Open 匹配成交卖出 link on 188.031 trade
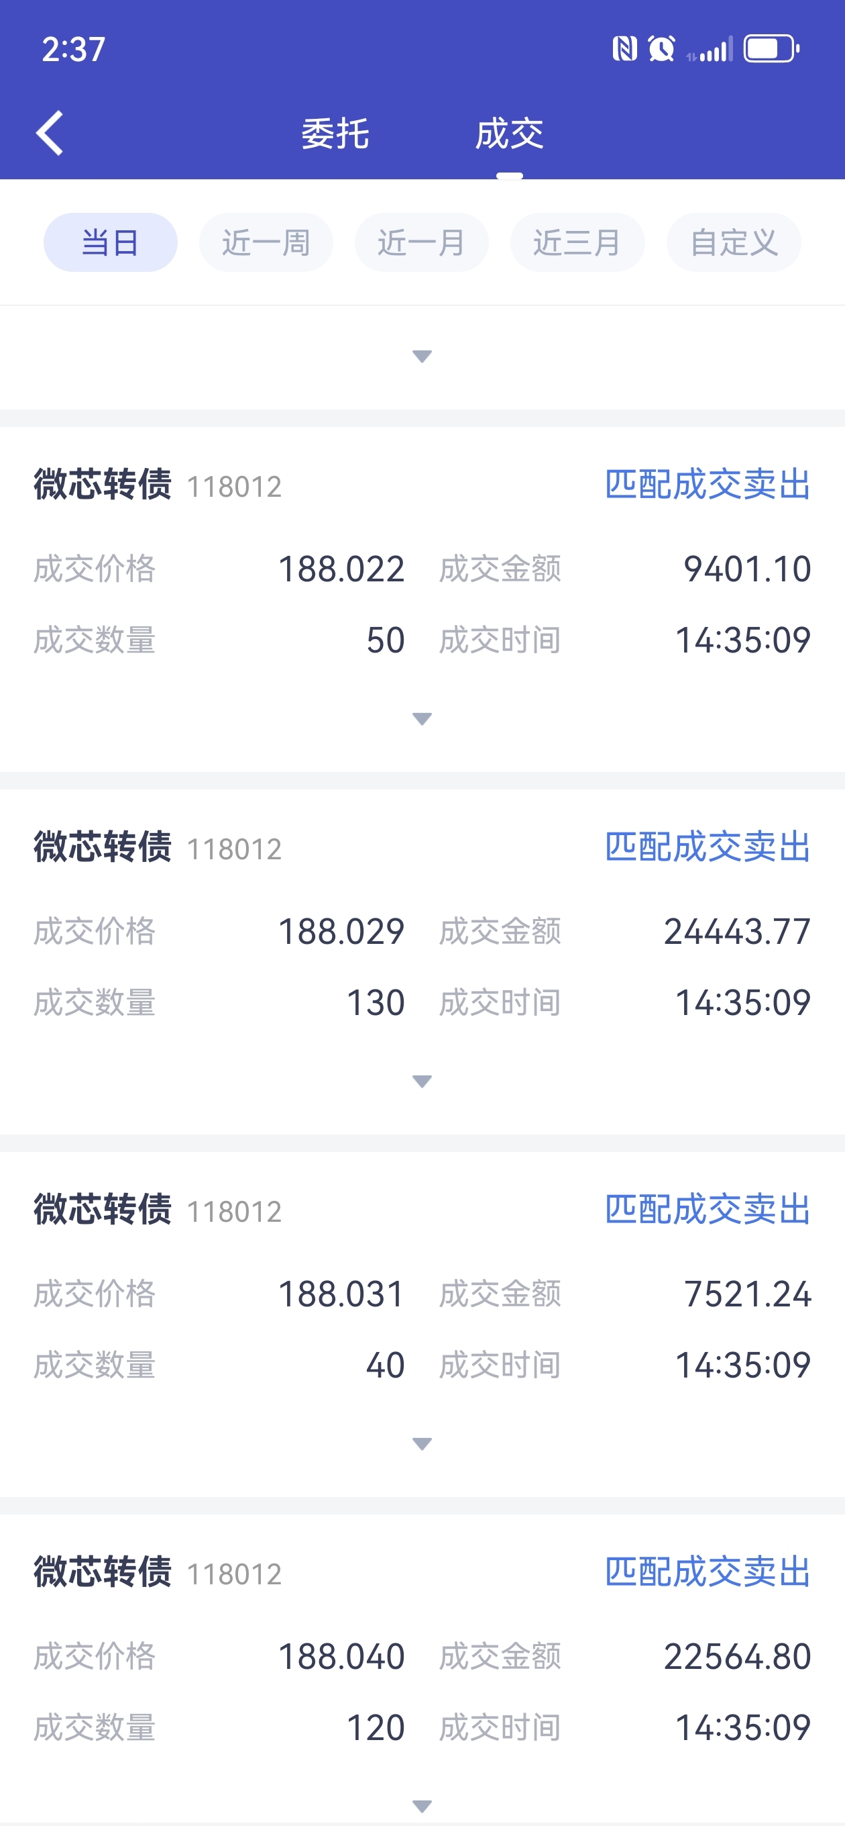Viewport: 845px width, 1826px height. pyautogui.click(x=708, y=1209)
